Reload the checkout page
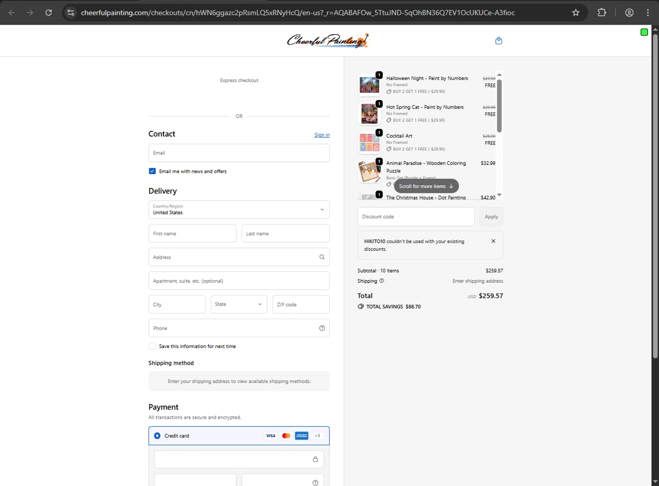This screenshot has width=659, height=486. click(49, 12)
